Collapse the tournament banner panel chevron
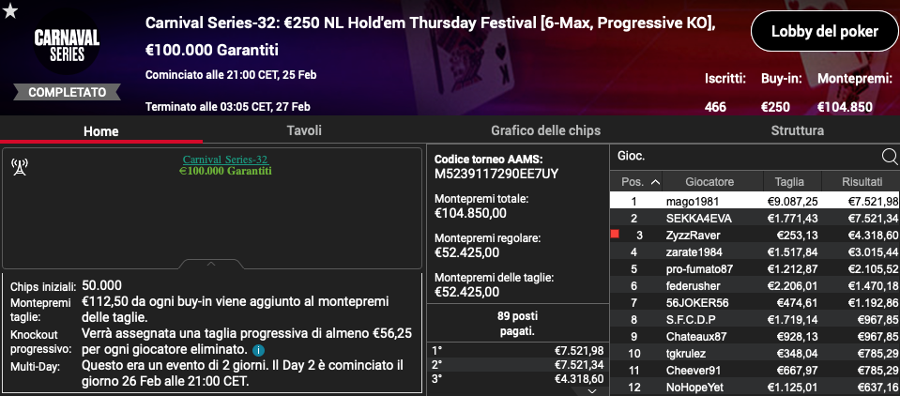 (x=210, y=264)
